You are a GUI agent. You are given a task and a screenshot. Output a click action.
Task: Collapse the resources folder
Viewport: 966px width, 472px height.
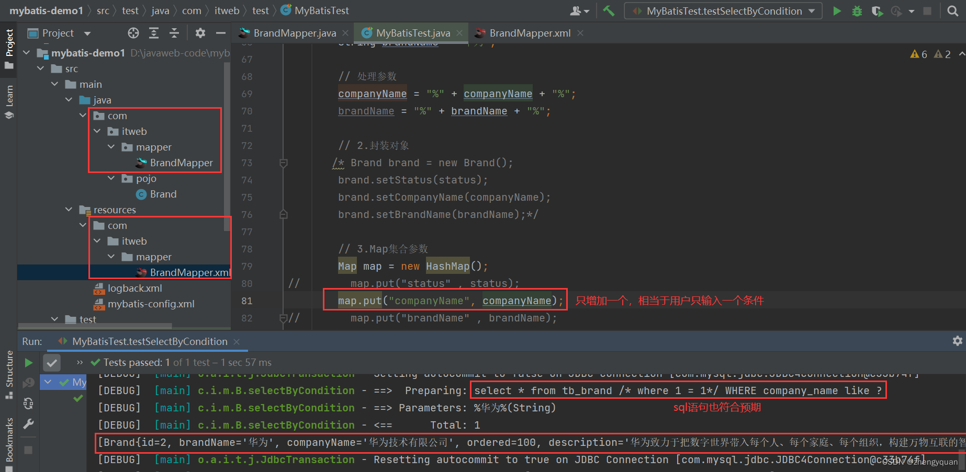69,210
